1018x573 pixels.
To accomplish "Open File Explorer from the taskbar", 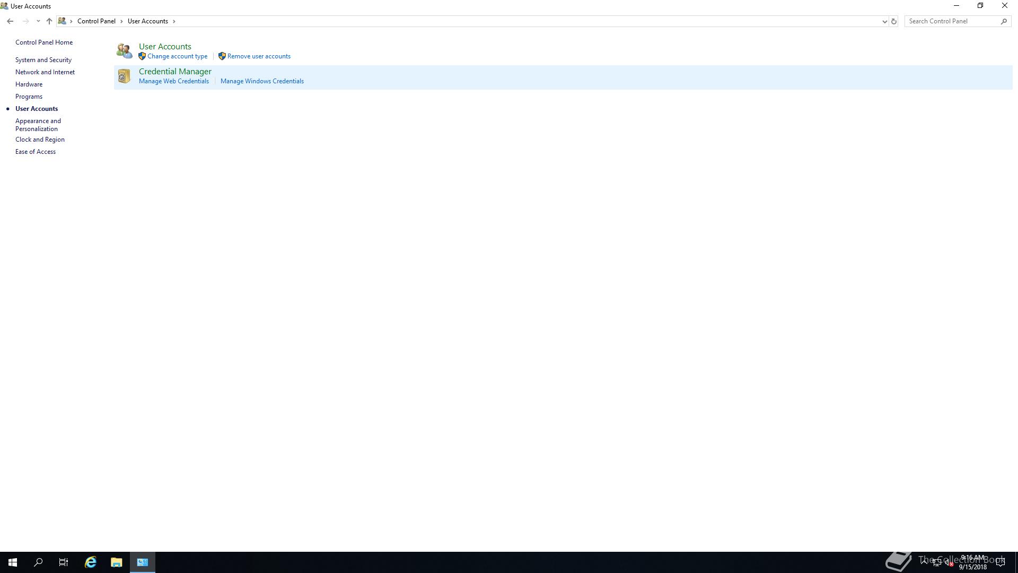I will coord(116,562).
